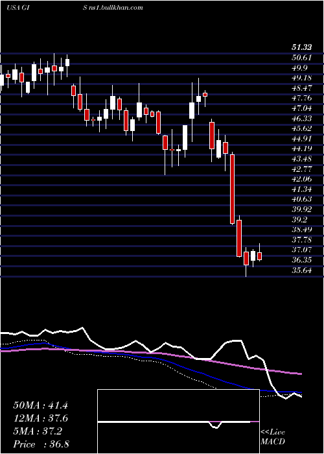Image resolution: width=324 pixels, height=454 pixels.
Task: Click the 46.33 price axis label
Action: tap(301, 119)
